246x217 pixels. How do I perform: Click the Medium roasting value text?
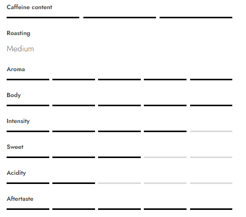coord(20,49)
